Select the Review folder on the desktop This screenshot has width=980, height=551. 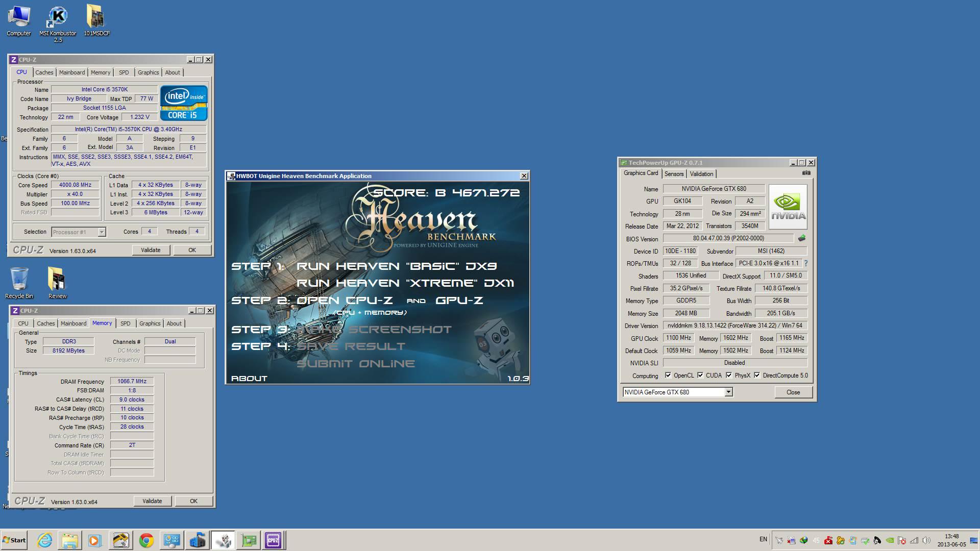(57, 283)
